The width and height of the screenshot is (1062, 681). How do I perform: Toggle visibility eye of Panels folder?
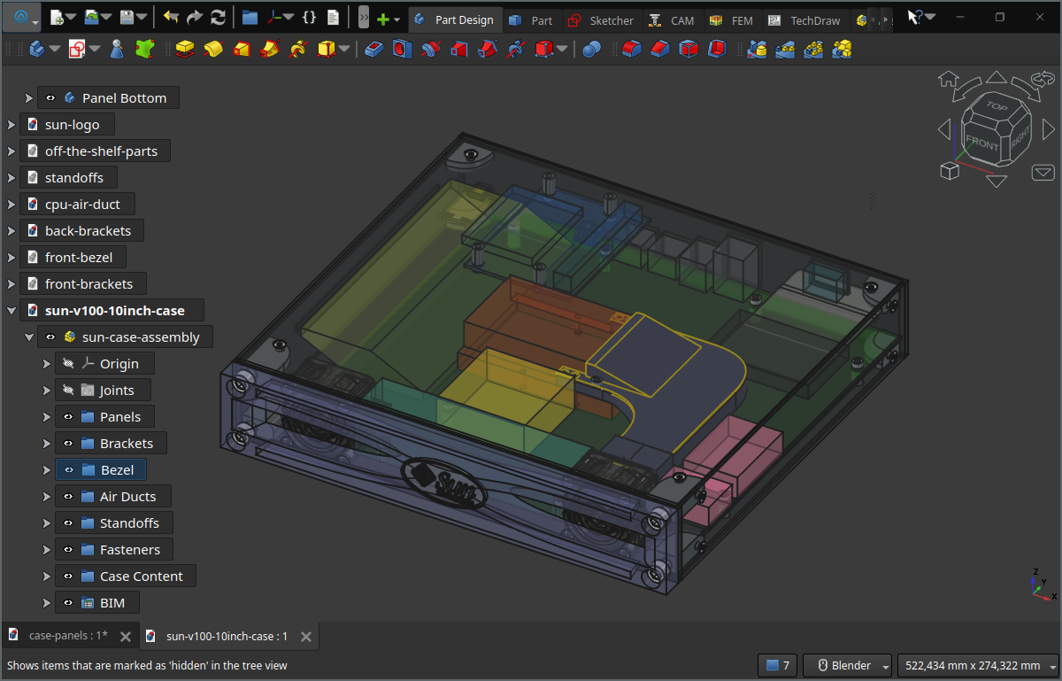[69, 417]
